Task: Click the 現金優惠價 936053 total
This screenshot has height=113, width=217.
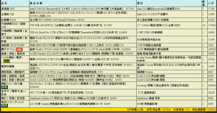Action: 204,110
